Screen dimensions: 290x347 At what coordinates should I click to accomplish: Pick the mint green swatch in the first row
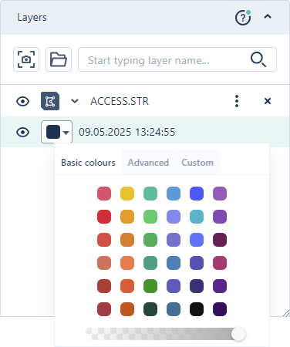[150, 194]
